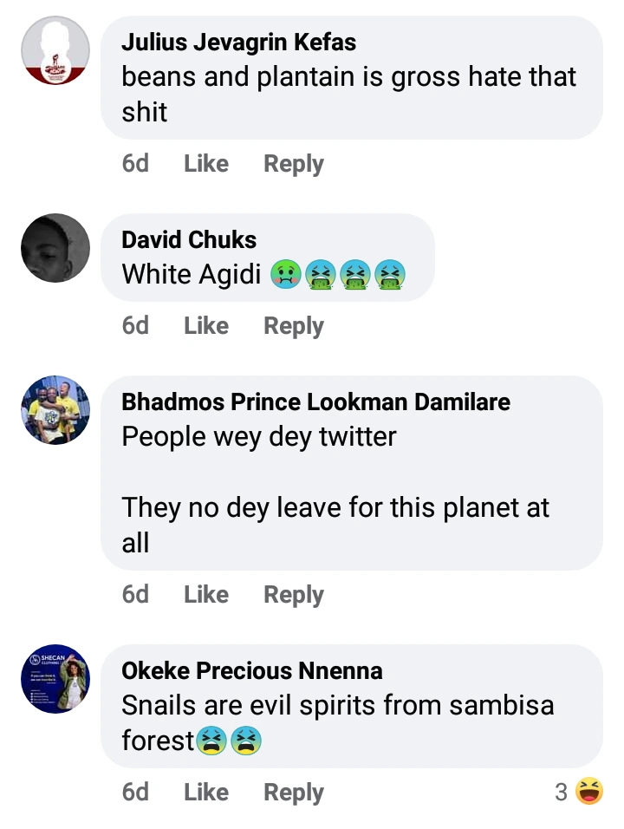Reply to Okeke Precious Nnenna's comment
624x829 pixels.
tap(294, 793)
